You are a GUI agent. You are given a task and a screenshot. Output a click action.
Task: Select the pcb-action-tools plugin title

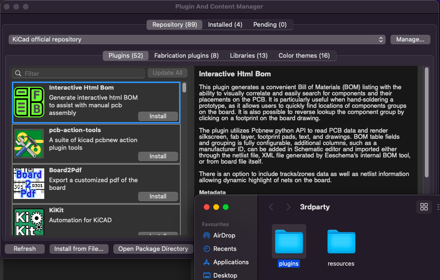tap(75, 130)
